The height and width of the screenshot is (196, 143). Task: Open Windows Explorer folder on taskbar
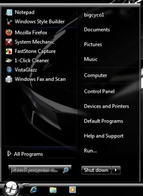pyautogui.click(x=53, y=190)
